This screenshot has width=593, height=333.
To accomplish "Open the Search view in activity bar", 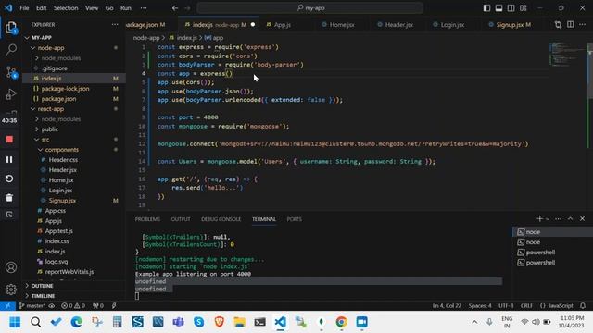I will pos(11,49).
